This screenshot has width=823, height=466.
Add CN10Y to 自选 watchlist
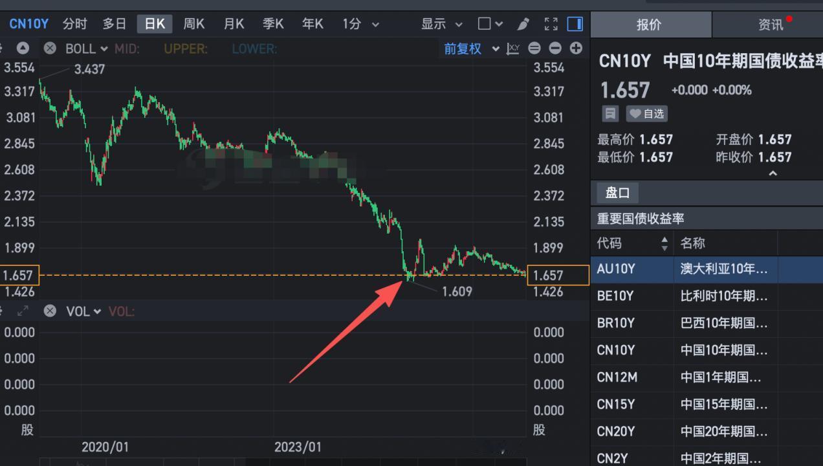(x=646, y=114)
